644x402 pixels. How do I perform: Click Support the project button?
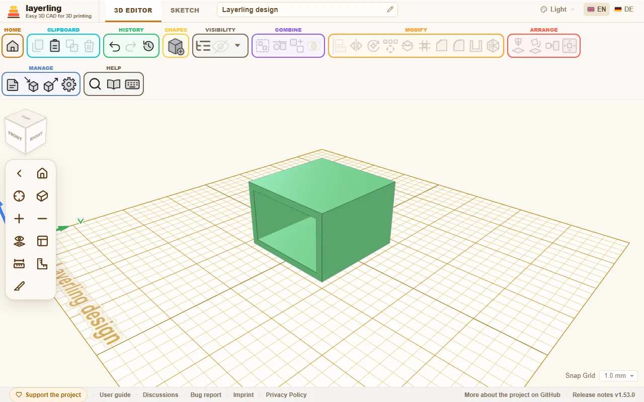click(48, 395)
